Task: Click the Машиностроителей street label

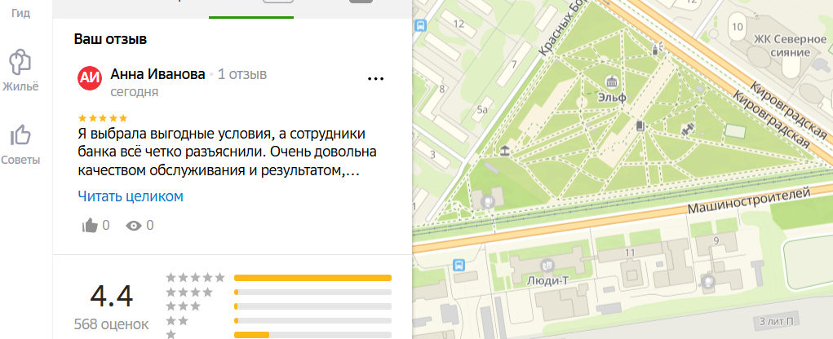Action: coord(749,201)
